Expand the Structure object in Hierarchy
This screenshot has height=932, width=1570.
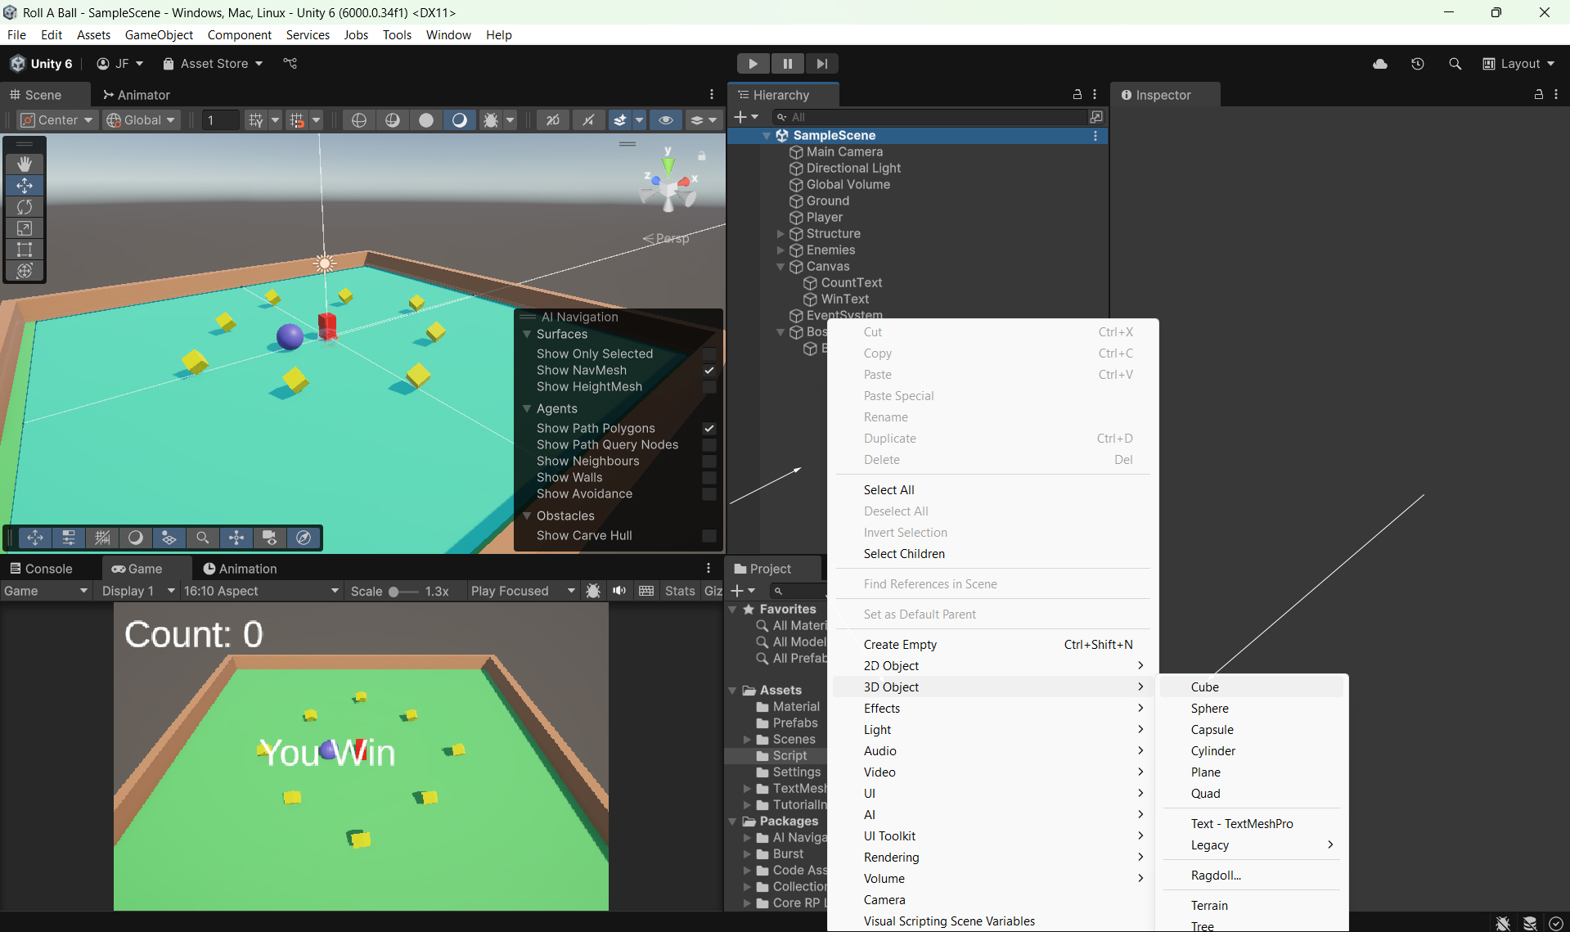point(781,234)
